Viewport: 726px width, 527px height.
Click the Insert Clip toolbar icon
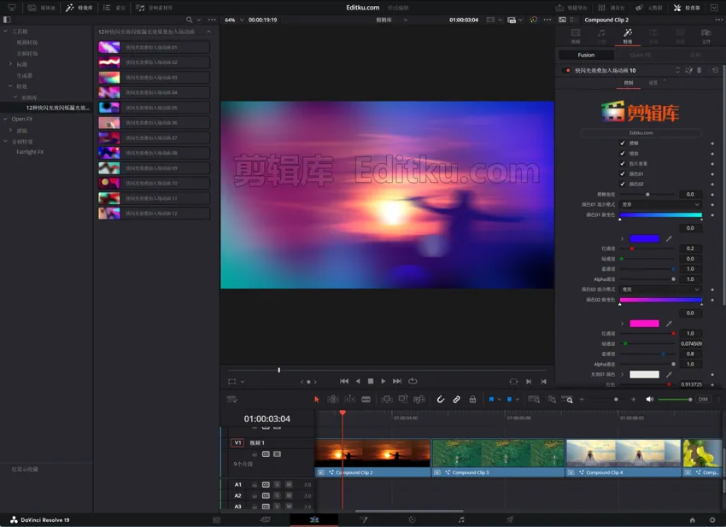point(387,399)
